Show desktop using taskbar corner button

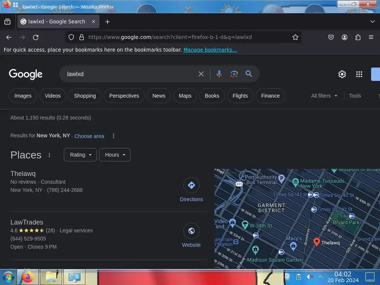(370, 277)
